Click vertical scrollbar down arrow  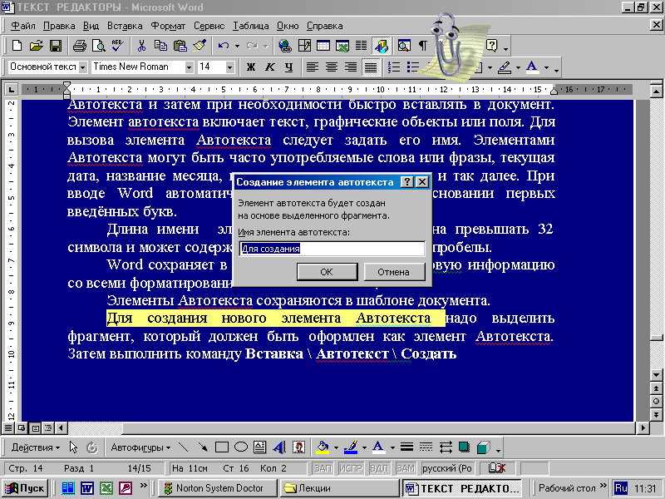tap(656, 375)
